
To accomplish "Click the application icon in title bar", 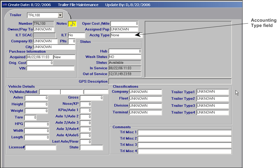I will click(5, 5).
